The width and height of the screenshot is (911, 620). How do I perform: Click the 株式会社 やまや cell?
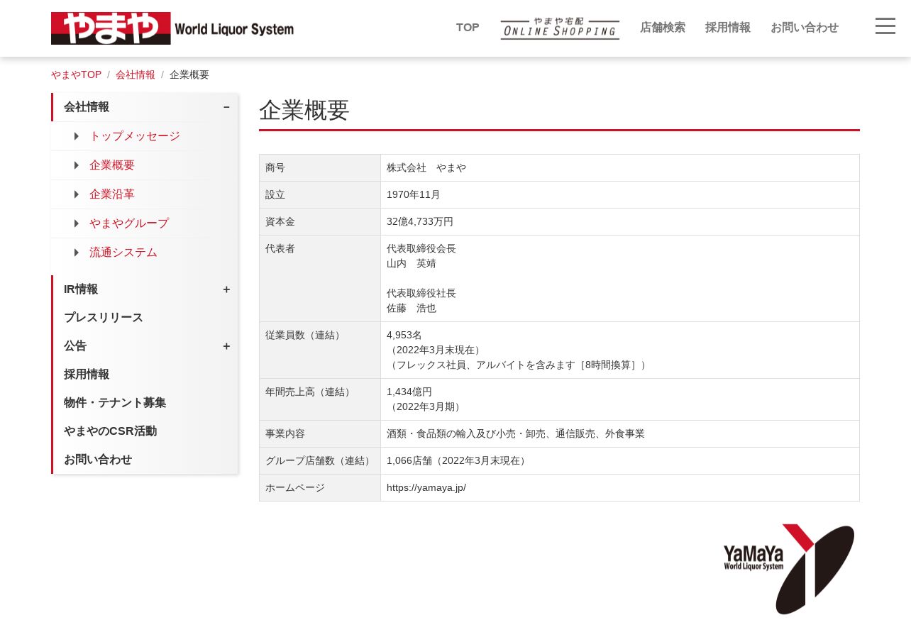click(620, 168)
